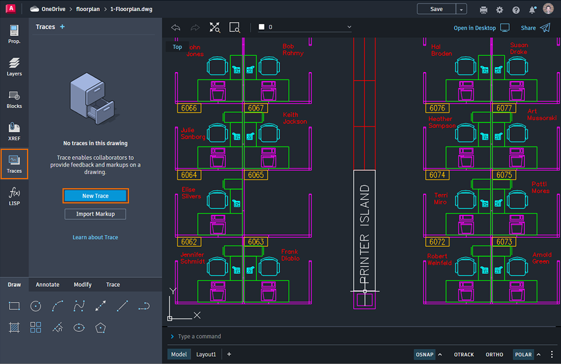The height and width of the screenshot is (364, 561).
Task: Add a new layout with plus
Action: [x=229, y=354]
